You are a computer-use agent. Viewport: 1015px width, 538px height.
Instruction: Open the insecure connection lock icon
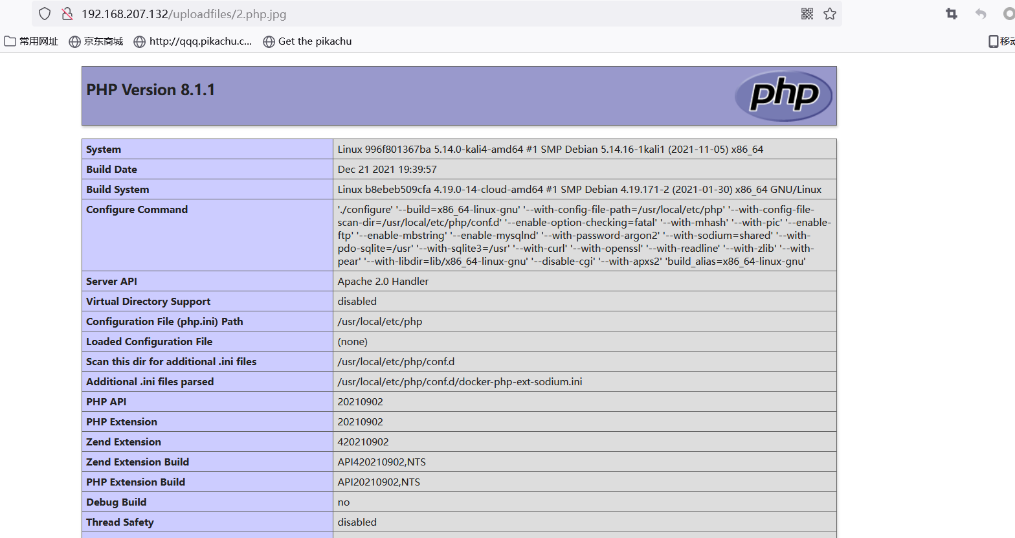tap(67, 14)
